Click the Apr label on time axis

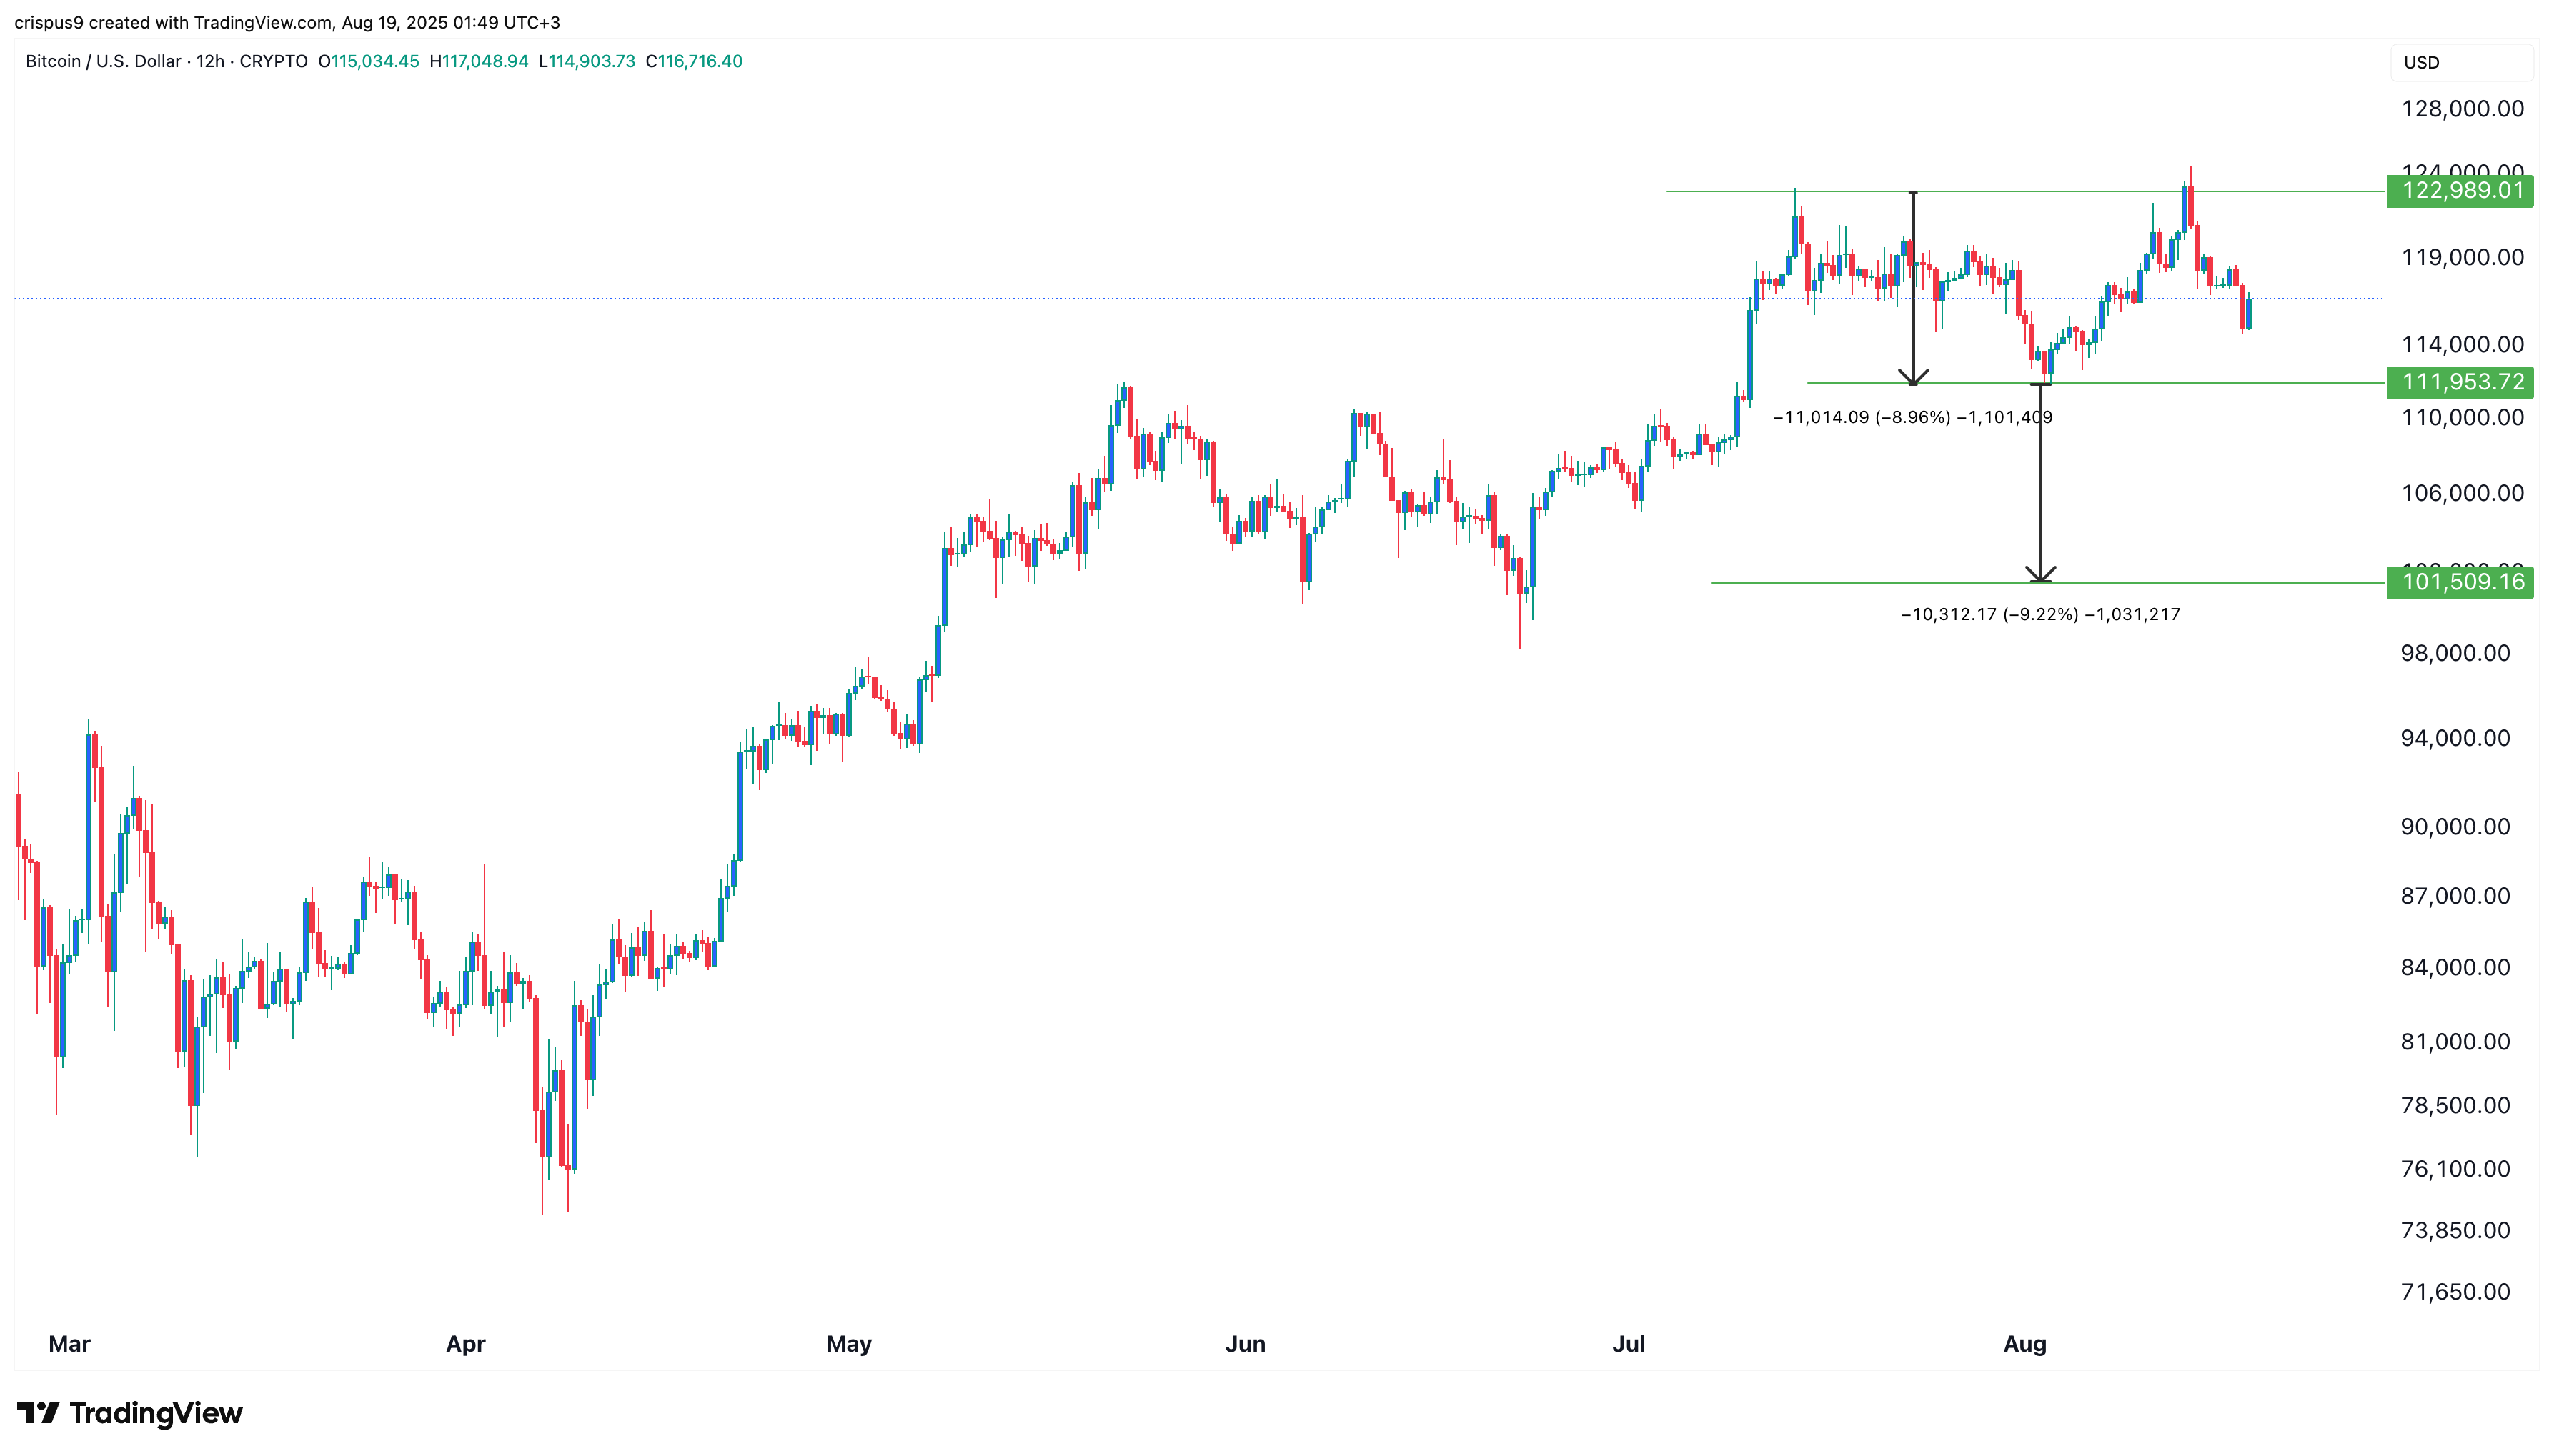coord(465,1344)
